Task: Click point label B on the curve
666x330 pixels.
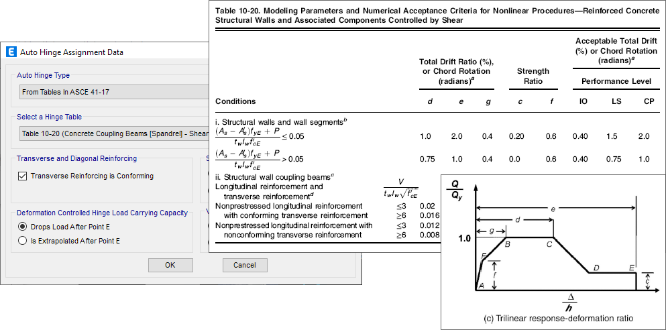Action: [x=508, y=243]
